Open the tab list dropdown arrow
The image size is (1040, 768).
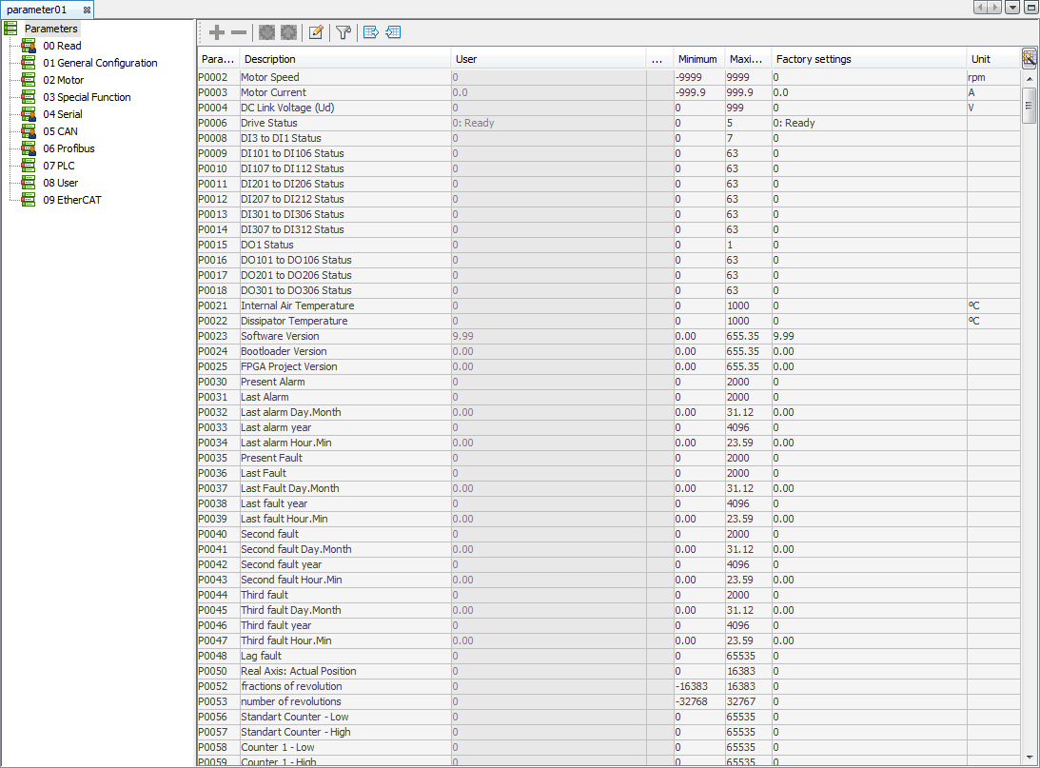pos(1011,8)
